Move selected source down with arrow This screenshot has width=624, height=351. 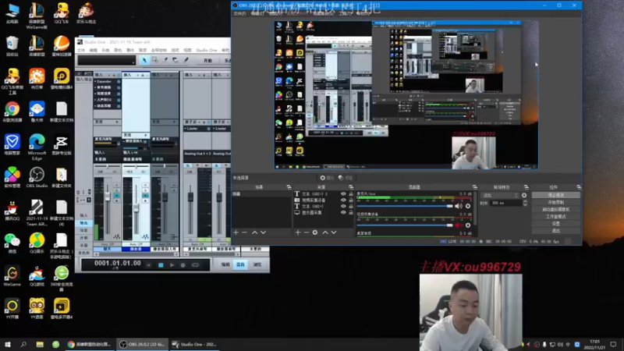pyautogui.click(x=335, y=232)
